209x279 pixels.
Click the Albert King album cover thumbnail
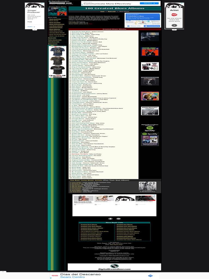(x=150, y=66)
